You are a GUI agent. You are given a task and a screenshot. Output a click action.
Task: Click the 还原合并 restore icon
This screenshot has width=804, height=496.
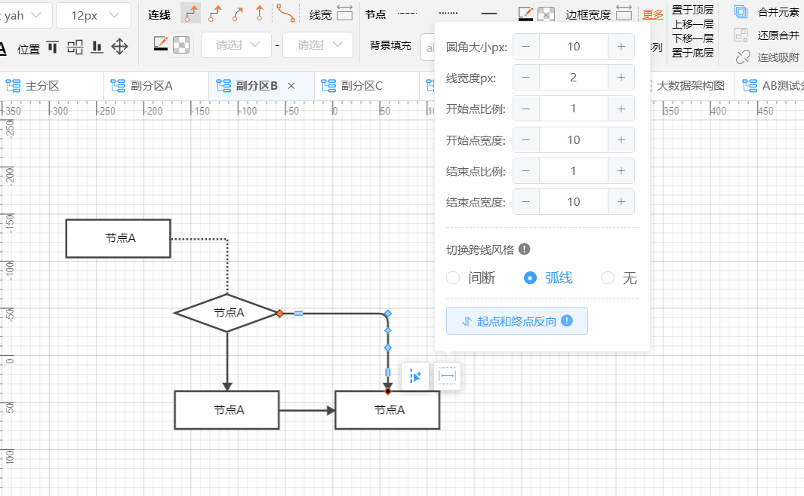741,33
